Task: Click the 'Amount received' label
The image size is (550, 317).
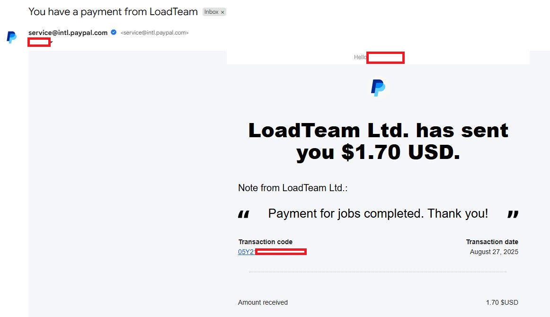Action: [x=263, y=302]
